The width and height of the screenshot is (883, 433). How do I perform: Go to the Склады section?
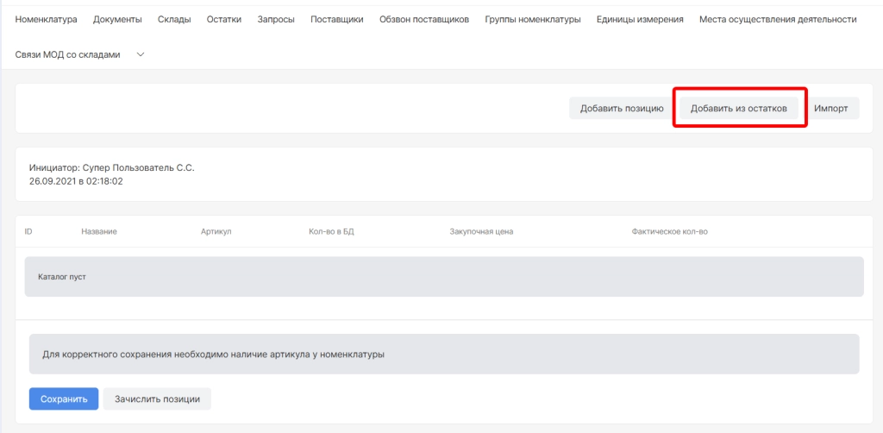pyautogui.click(x=174, y=19)
